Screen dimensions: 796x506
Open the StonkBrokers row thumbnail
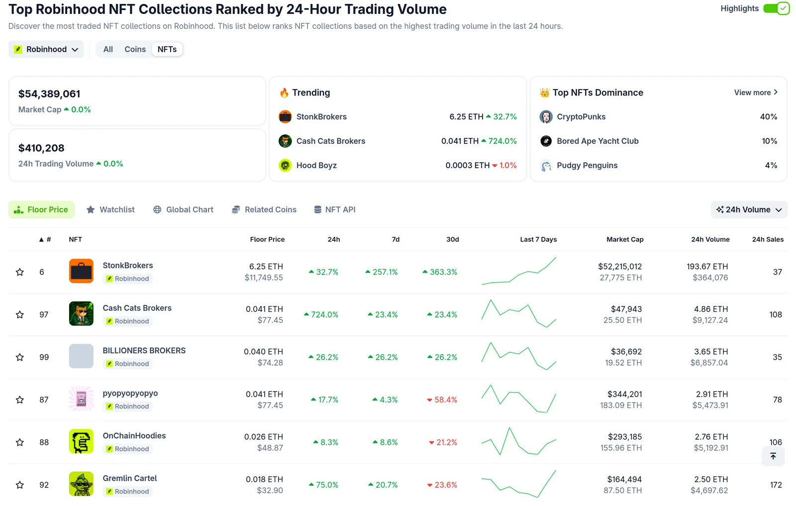coord(81,271)
